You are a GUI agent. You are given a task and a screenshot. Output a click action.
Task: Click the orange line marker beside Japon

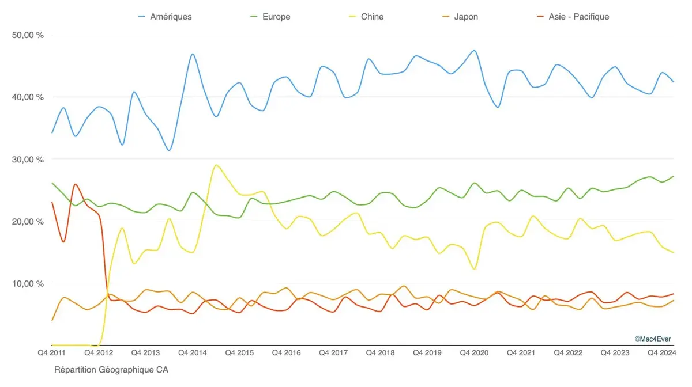pos(446,17)
